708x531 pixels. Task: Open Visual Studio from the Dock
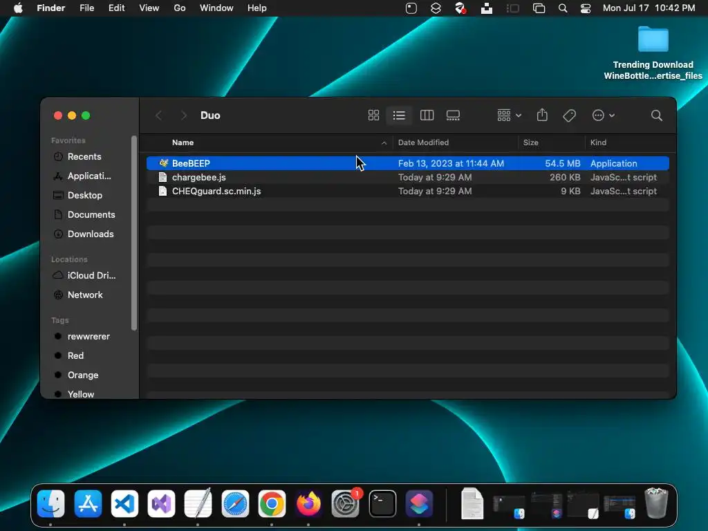coord(161,503)
